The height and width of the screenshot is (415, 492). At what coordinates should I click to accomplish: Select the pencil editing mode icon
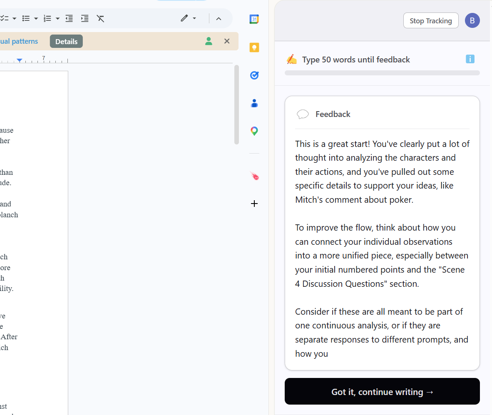(x=184, y=18)
